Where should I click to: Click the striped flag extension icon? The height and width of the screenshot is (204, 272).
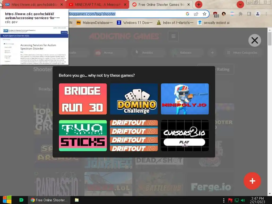click(232, 14)
